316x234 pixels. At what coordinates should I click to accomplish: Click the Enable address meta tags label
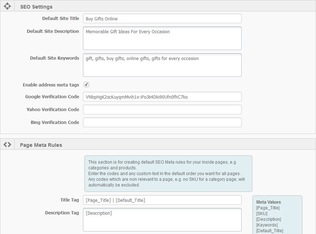coord(51,85)
